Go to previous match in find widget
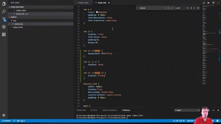Image resolution: width=221 pixels, height=124 pixels. [x=188, y=8]
